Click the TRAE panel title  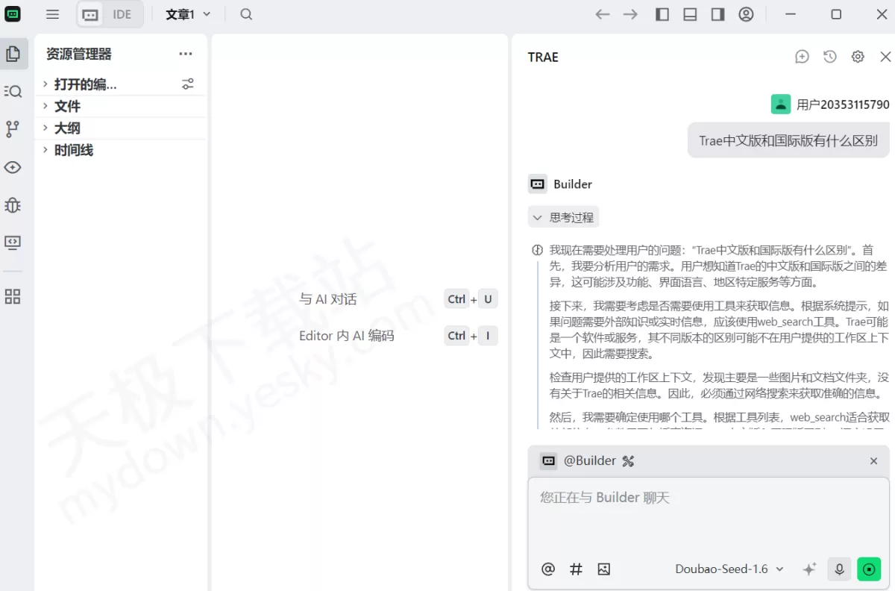click(543, 57)
